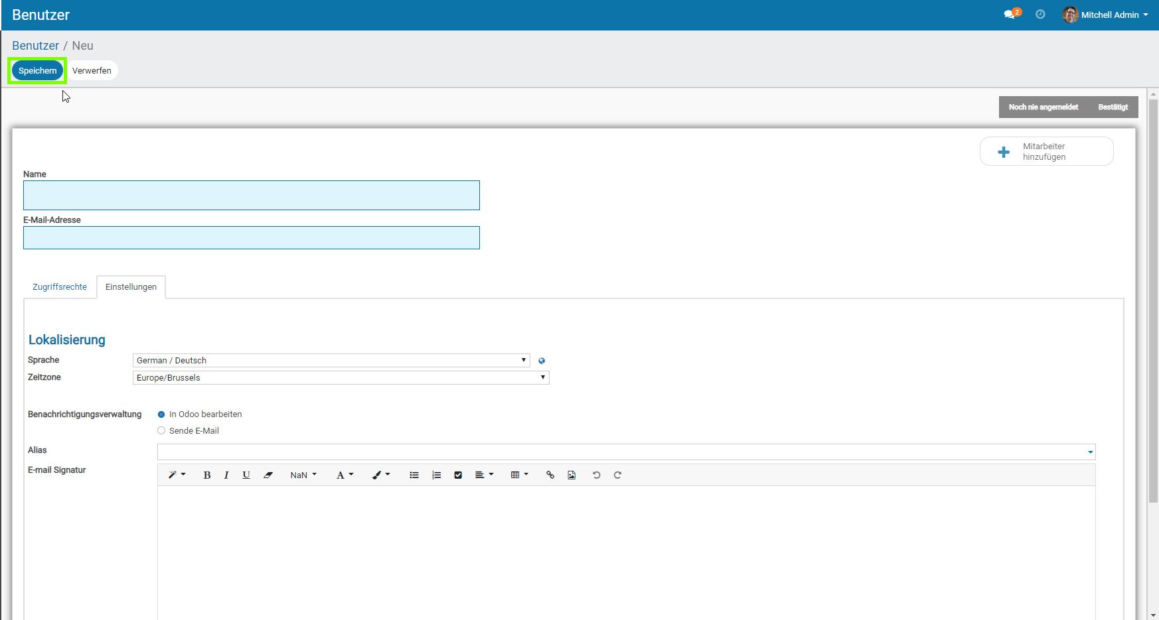Viewport: 1159px width, 620px height.
Task: Click the undo arrow in editor toolbar
Action: point(596,475)
